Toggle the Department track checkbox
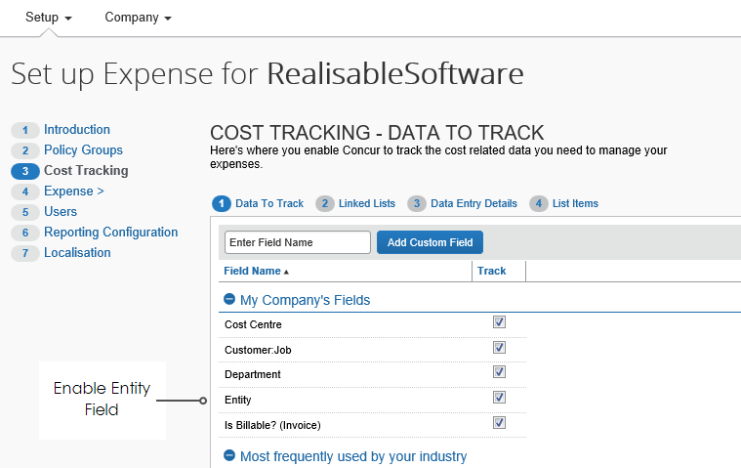Viewport: 741px width, 468px height. point(499,372)
